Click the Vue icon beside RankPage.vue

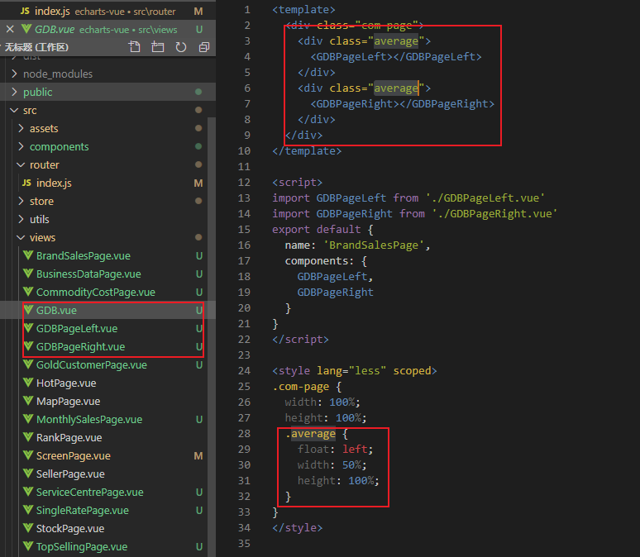[28, 437]
